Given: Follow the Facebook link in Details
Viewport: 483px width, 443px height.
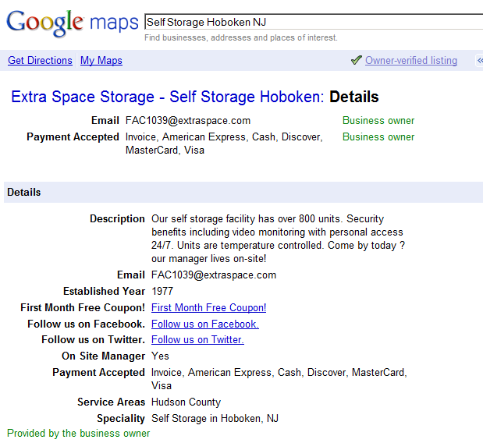Looking at the screenshot, I should [x=204, y=324].
